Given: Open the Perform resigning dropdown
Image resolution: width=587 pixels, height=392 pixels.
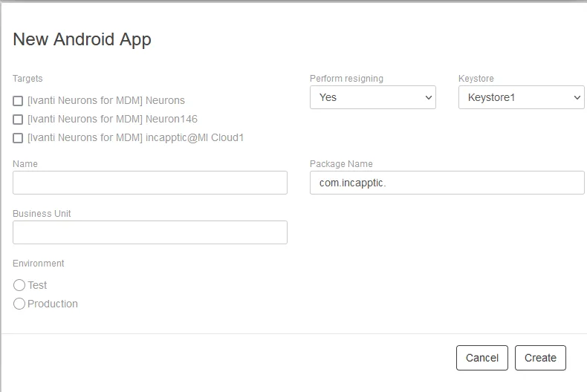Looking at the screenshot, I should coord(373,97).
